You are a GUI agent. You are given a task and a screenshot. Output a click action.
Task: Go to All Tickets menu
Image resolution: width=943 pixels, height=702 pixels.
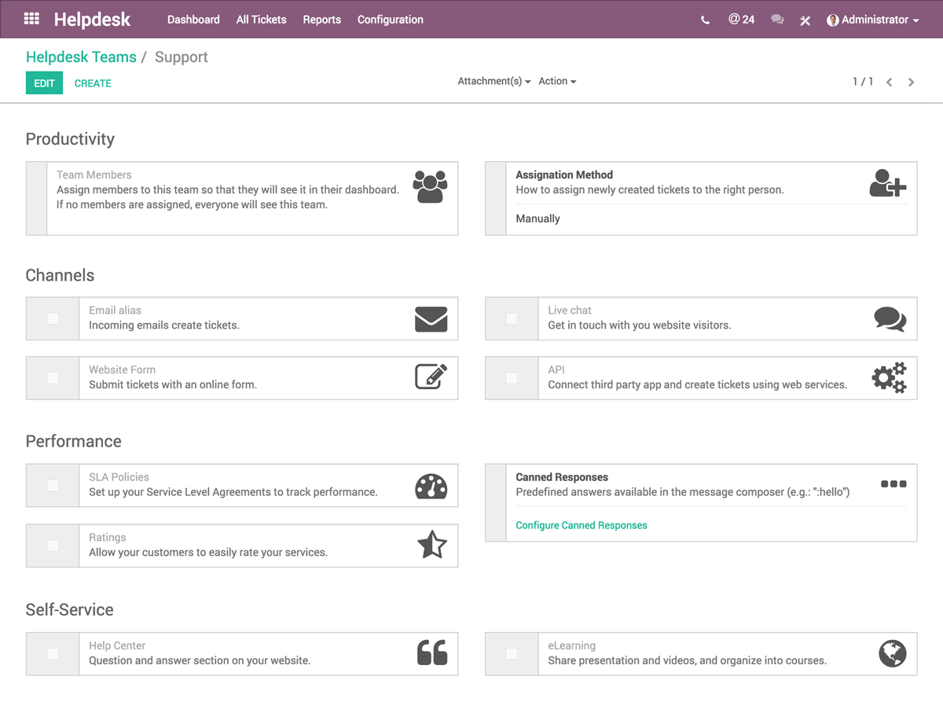point(261,20)
